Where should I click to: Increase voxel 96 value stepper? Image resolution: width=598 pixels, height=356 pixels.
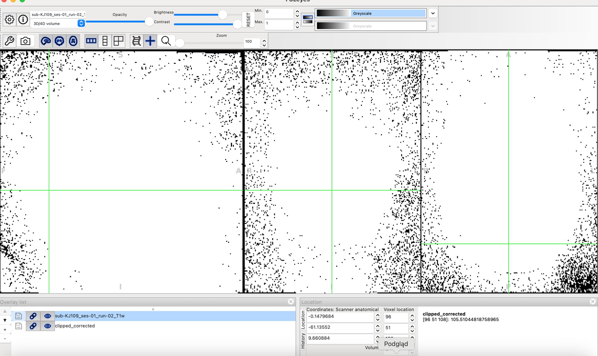(x=412, y=315)
